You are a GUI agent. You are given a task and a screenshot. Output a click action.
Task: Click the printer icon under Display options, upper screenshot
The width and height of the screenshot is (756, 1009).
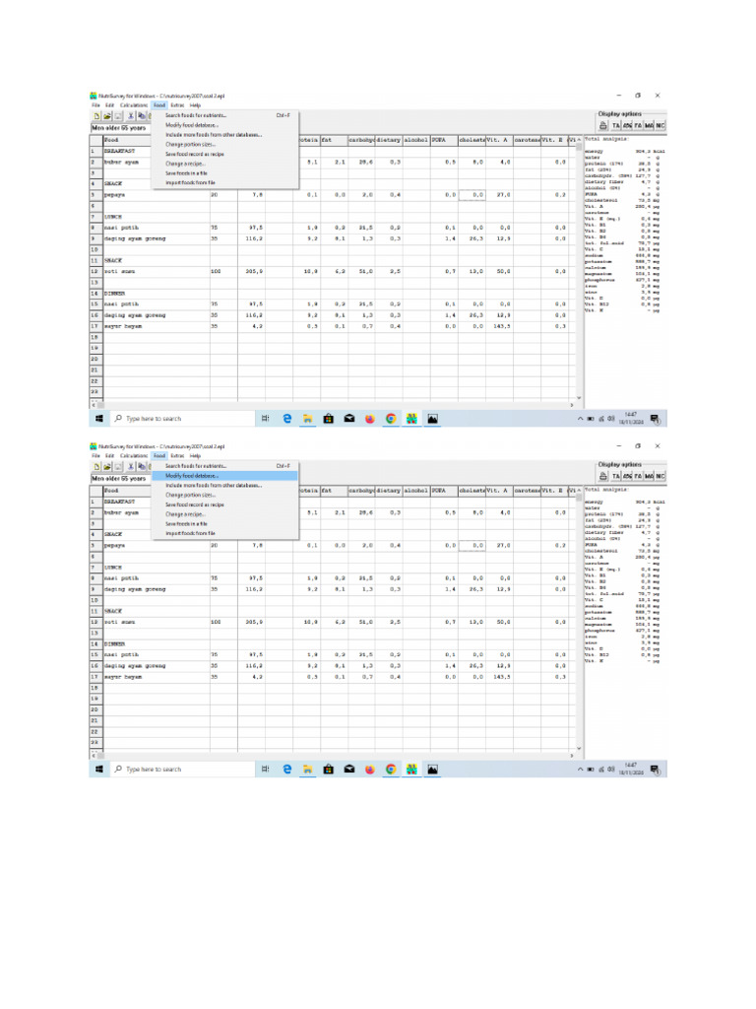point(603,125)
